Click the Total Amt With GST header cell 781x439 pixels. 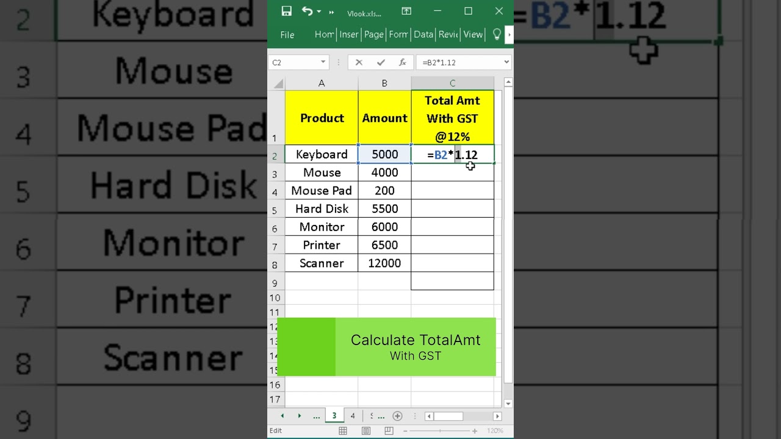point(452,118)
